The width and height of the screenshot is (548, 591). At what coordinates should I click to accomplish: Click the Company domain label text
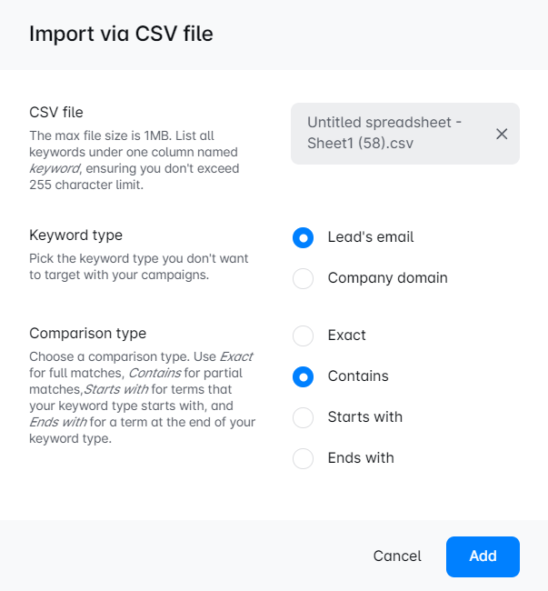(387, 278)
